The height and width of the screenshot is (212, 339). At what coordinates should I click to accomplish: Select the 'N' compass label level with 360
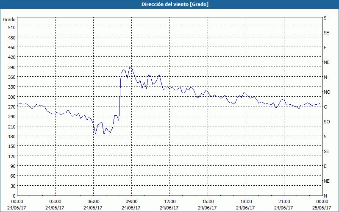coord(325,77)
